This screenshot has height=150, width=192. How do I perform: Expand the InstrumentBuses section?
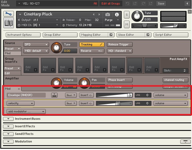click(8, 119)
